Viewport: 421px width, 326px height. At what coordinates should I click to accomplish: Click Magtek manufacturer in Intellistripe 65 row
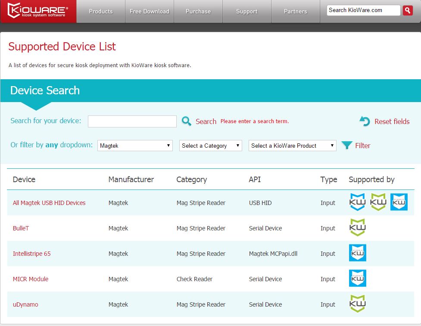[118, 254]
